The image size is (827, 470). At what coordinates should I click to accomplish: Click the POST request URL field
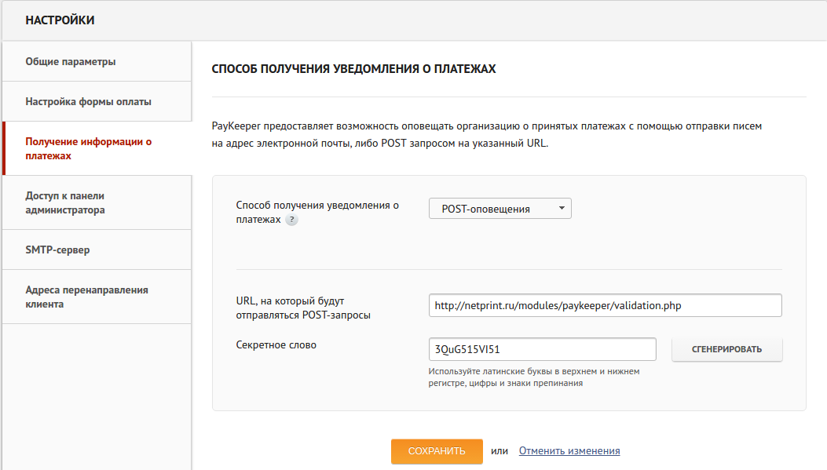tap(605, 305)
